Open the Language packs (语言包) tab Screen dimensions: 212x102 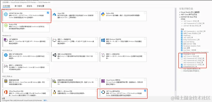click(x=29, y=6)
